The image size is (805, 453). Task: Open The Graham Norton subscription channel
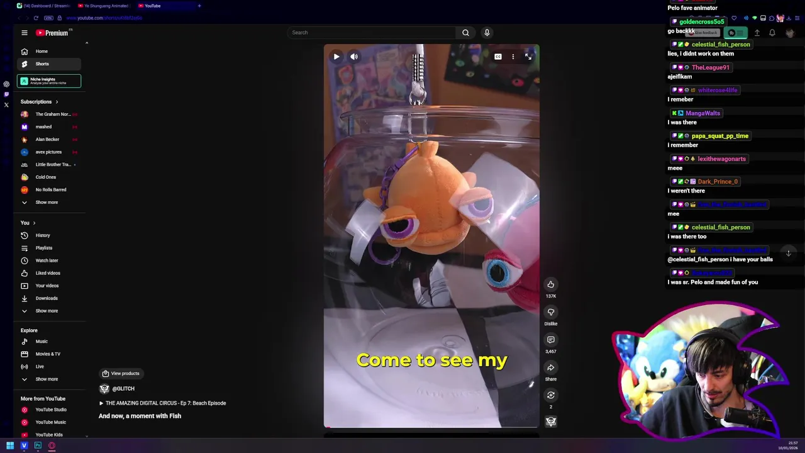49,114
